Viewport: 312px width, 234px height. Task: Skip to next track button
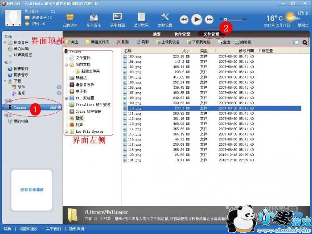tap(209, 20)
